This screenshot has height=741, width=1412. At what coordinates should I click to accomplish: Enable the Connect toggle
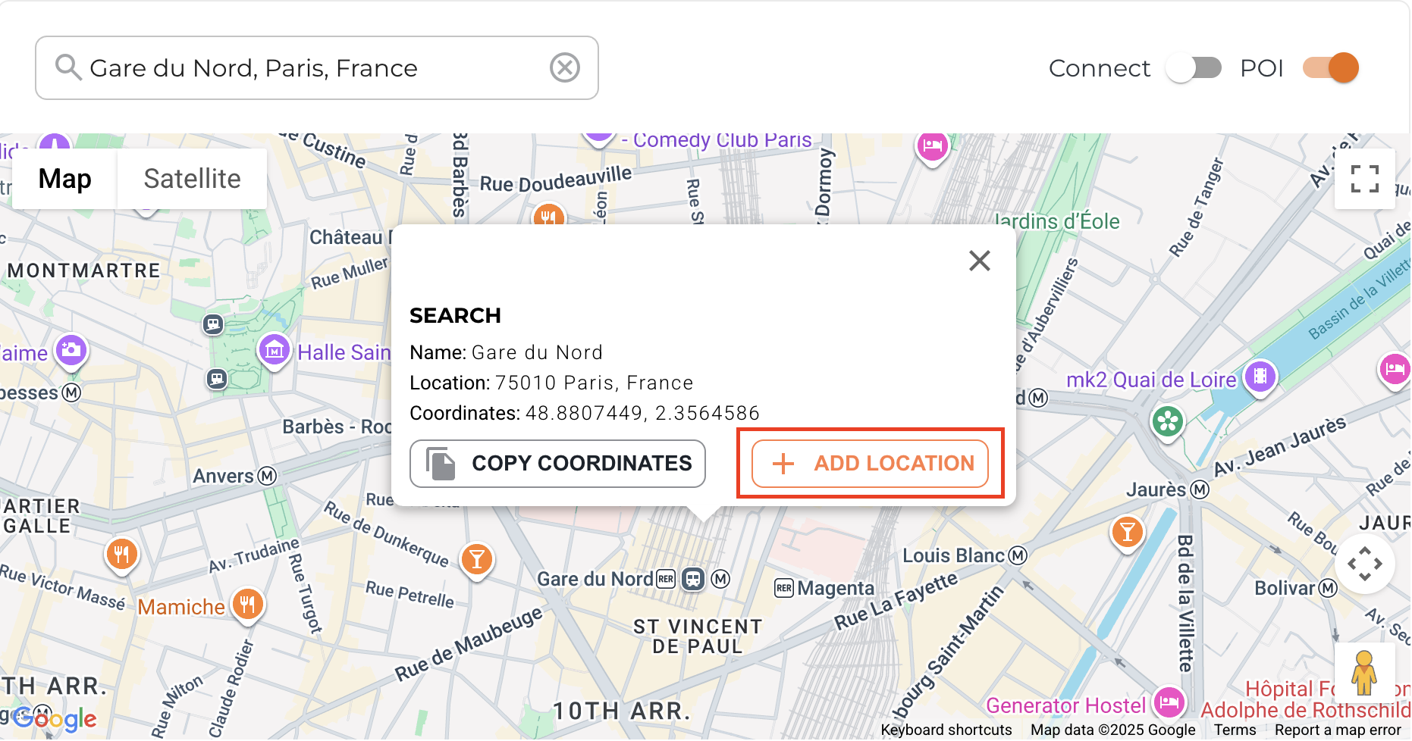(1194, 68)
